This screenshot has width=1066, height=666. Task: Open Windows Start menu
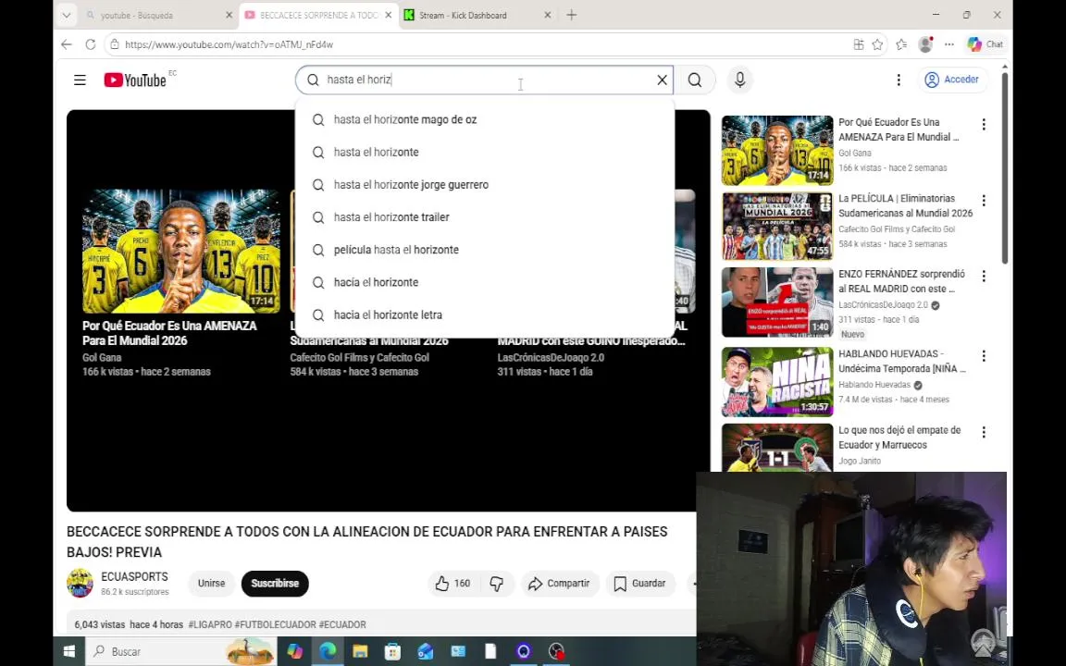[x=68, y=651]
